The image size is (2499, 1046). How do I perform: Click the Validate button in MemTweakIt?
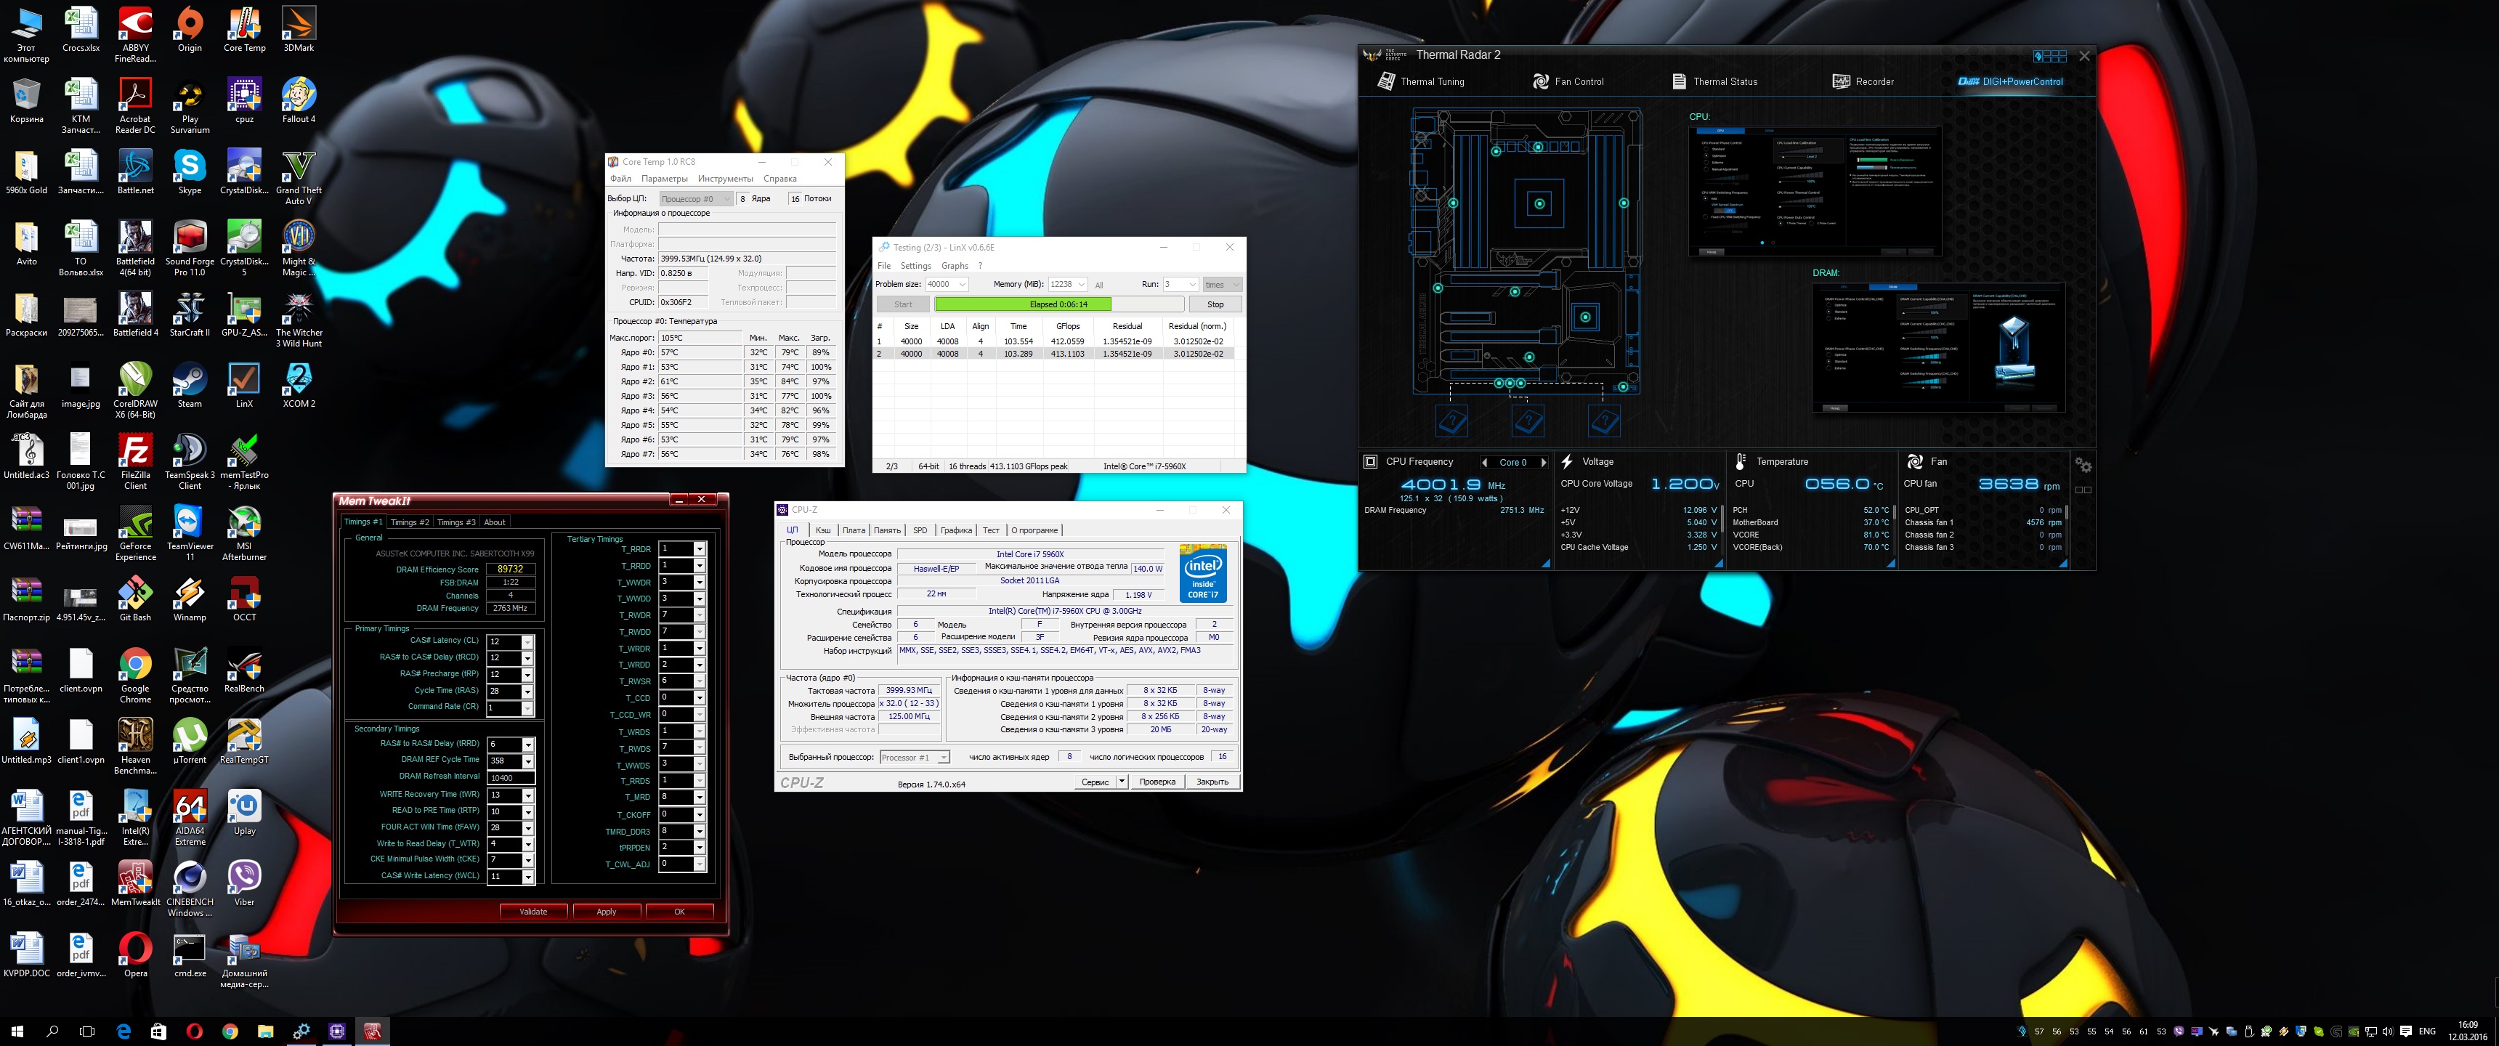(x=532, y=911)
